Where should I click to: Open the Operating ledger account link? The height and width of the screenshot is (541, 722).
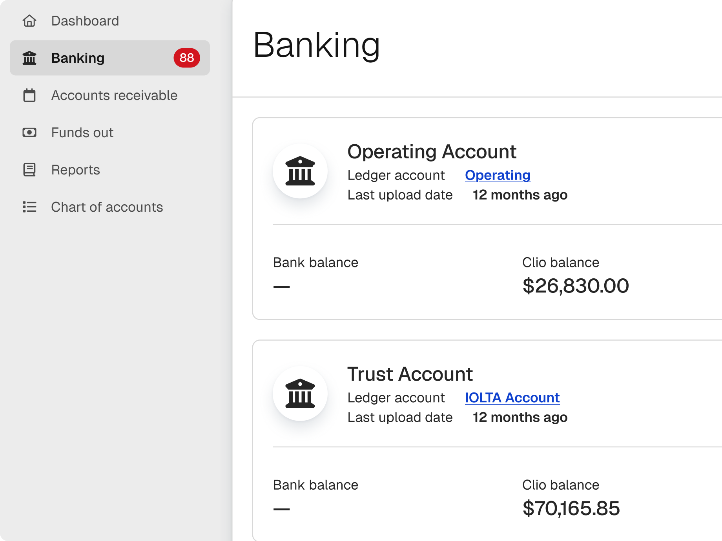pyautogui.click(x=498, y=175)
